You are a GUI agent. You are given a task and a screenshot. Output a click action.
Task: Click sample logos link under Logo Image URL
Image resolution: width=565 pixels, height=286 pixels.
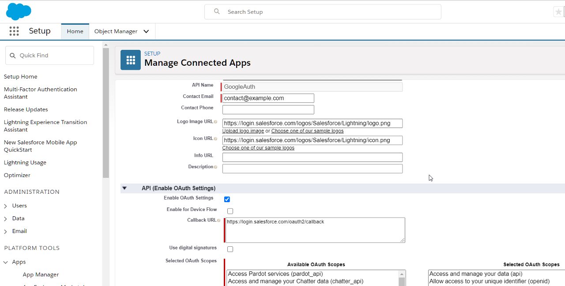(x=307, y=131)
